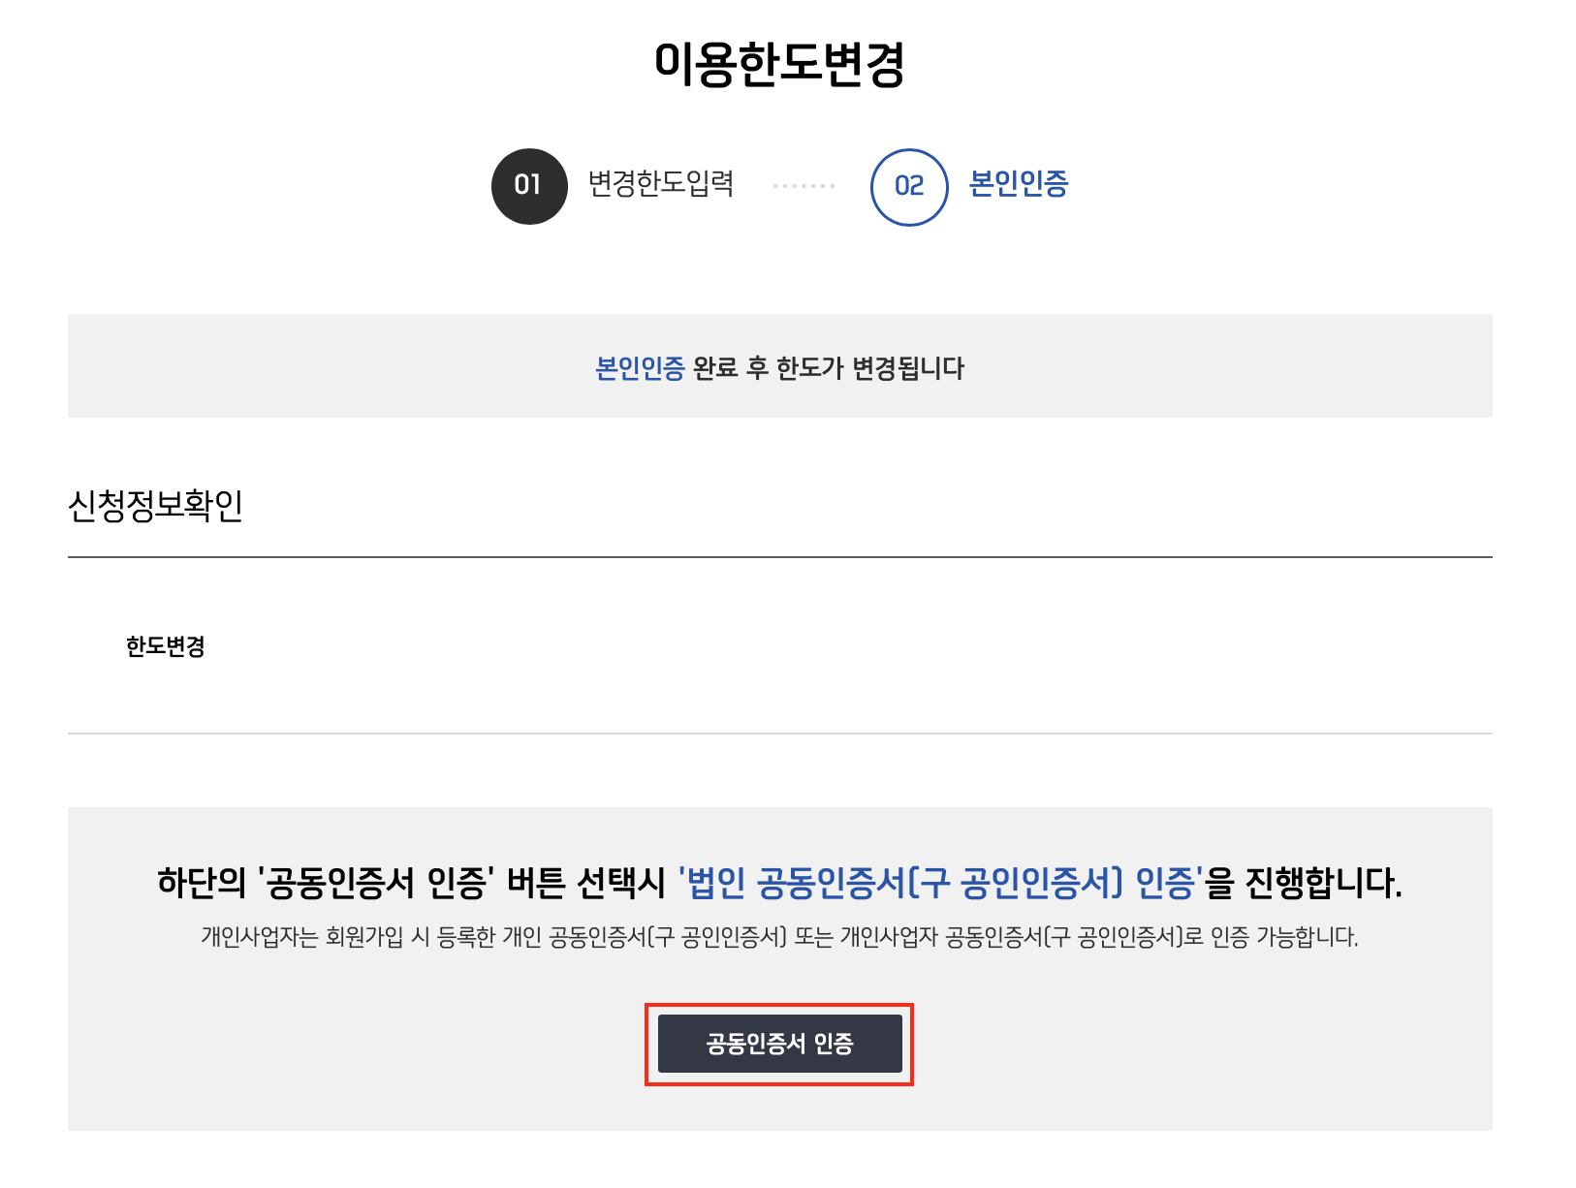1576x1188 pixels.
Task: Click '완료 후 한도가 변경됩니다' notice text
Action: 829,368
